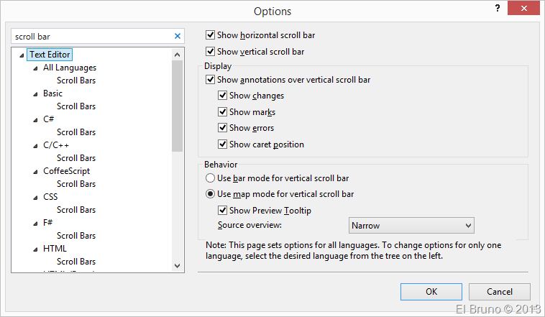Select Scroll Bars under All Languages
The width and height of the screenshot is (545, 317).
pyautogui.click(x=76, y=81)
